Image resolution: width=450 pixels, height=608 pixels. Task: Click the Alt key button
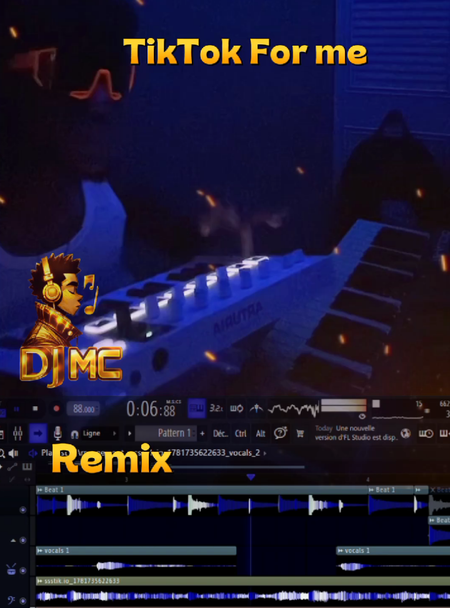point(261,434)
